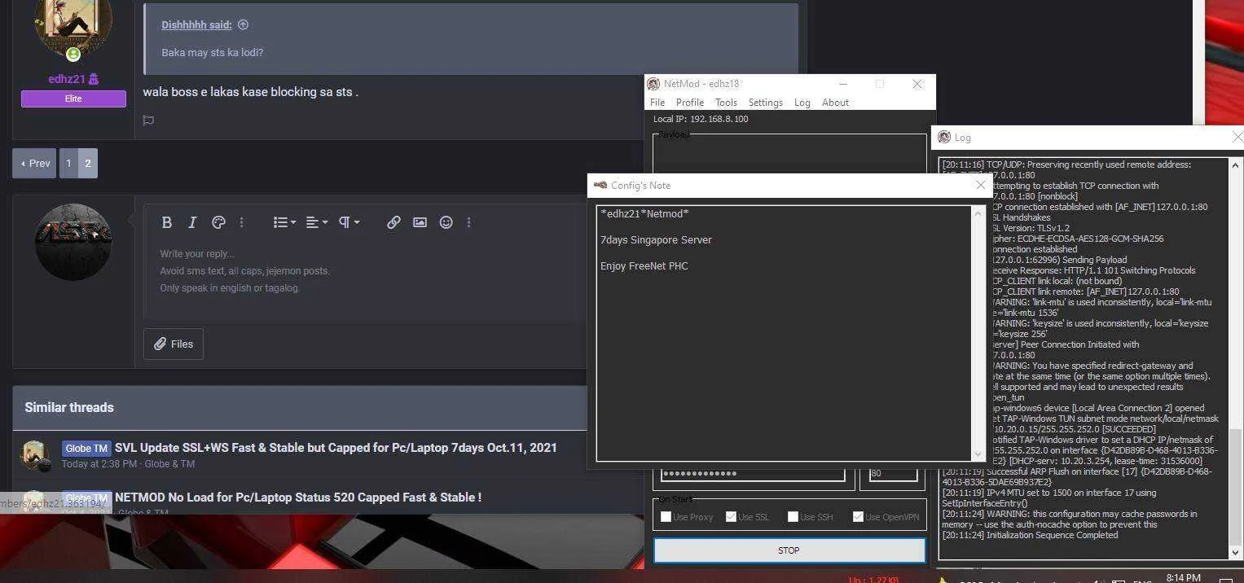Image resolution: width=1244 pixels, height=583 pixels.
Task: Toggle italic formatting in reply editor
Action: pyautogui.click(x=192, y=222)
